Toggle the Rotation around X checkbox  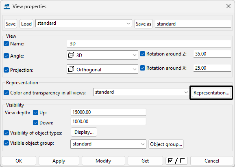click(142, 68)
